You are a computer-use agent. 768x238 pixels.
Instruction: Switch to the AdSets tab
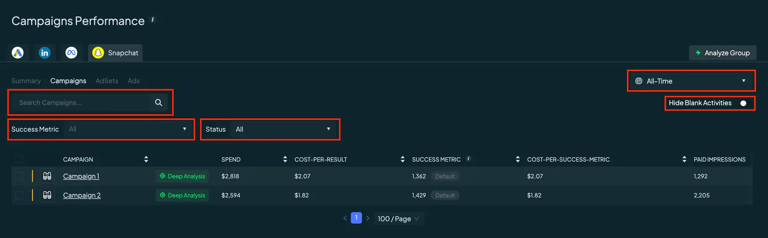(x=107, y=81)
